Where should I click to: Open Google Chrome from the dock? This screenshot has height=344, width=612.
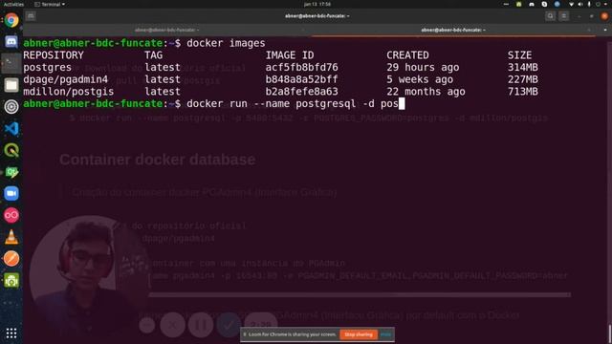11,20
